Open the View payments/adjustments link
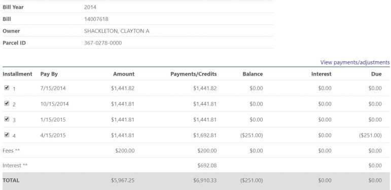 (x=355, y=62)
